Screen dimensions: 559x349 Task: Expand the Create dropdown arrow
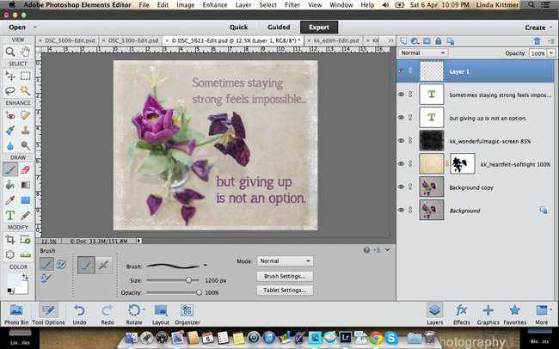(x=551, y=28)
